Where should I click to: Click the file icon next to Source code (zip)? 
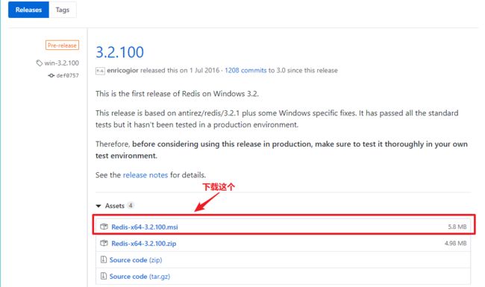pos(104,259)
